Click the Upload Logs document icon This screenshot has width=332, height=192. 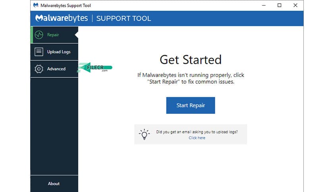coord(39,52)
